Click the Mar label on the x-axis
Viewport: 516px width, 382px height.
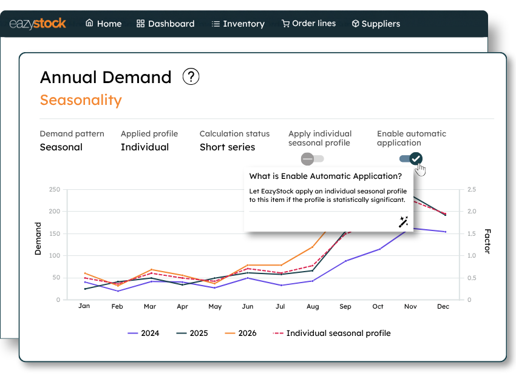150,306
